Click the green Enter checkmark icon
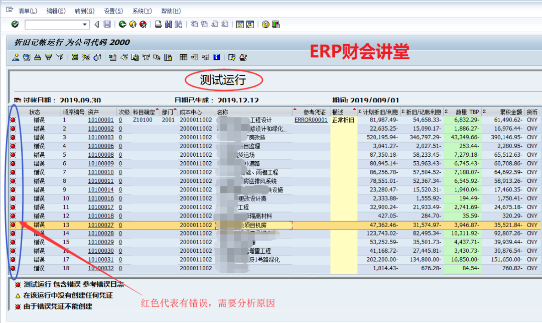The image size is (542, 323). [x=15, y=24]
